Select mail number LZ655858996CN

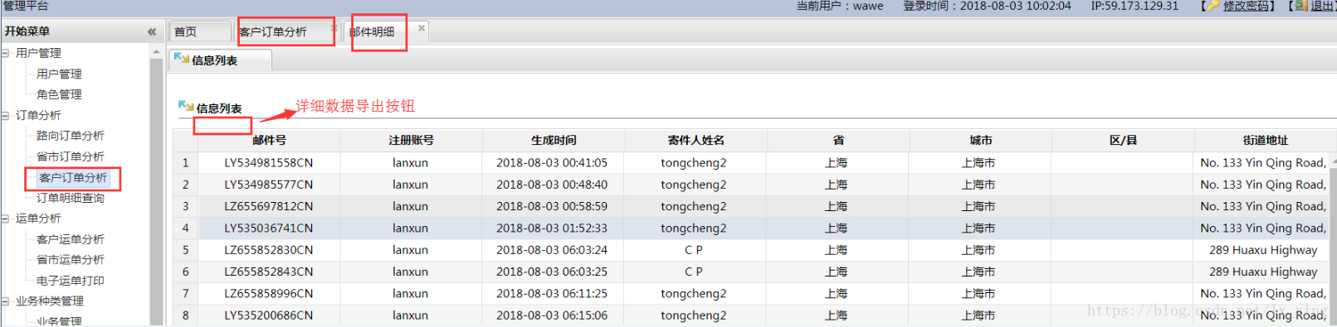point(269,293)
